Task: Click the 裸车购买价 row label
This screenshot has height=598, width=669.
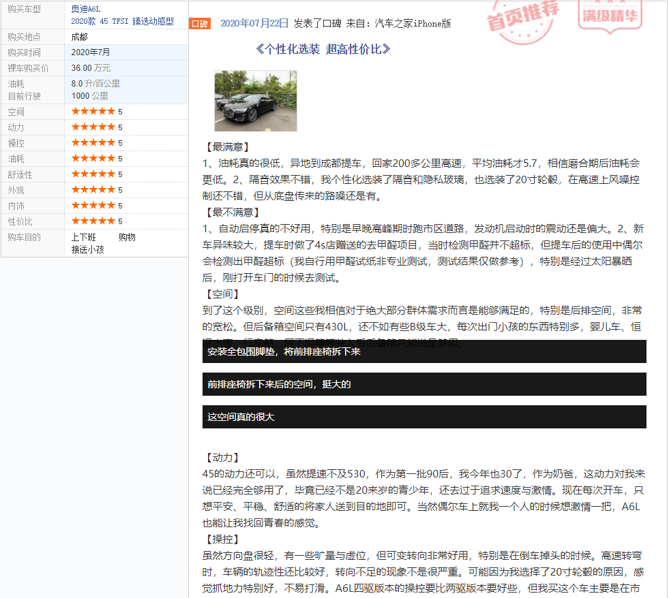Action: point(28,68)
